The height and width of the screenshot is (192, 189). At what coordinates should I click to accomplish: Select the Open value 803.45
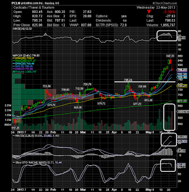[37, 12]
